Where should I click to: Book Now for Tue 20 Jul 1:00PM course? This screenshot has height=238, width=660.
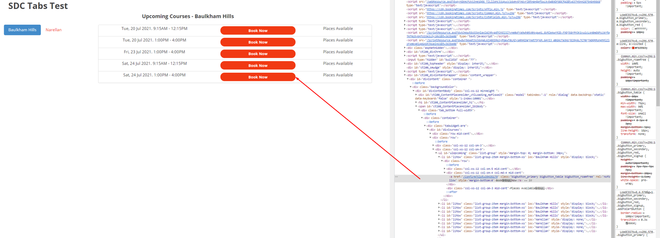[258, 42]
